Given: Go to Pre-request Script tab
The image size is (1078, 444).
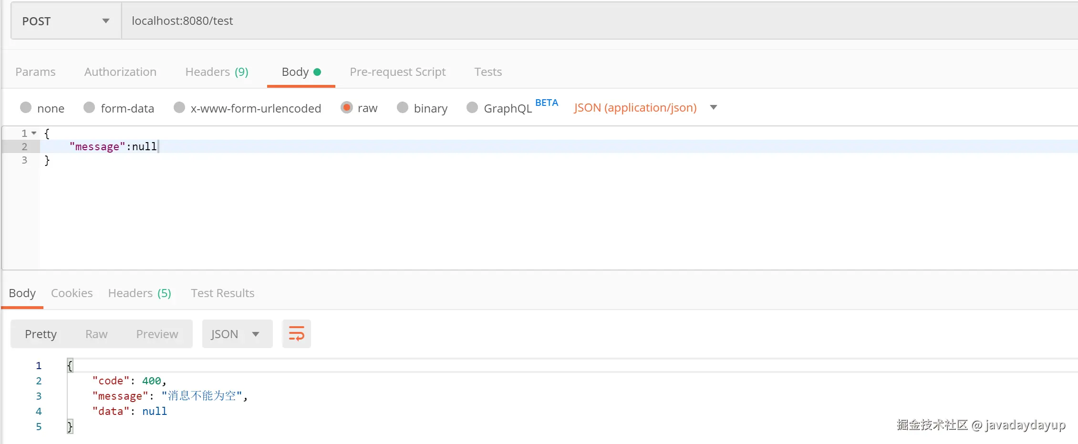Looking at the screenshot, I should coord(397,72).
